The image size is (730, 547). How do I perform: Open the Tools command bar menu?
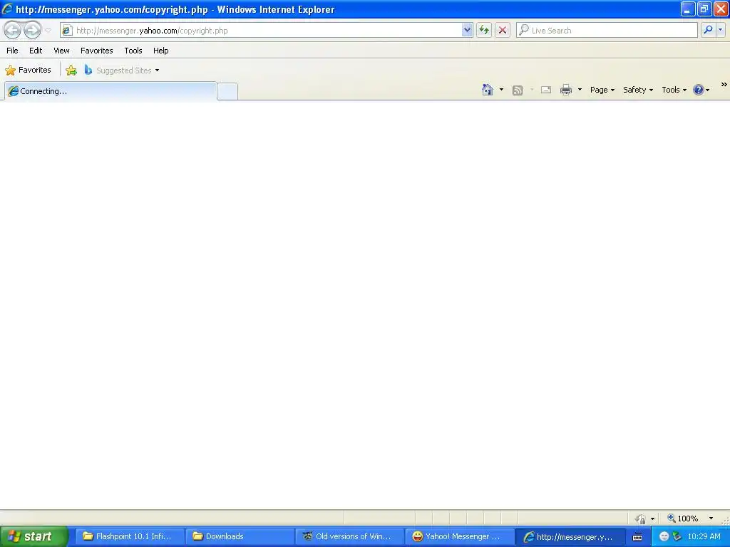(x=674, y=90)
